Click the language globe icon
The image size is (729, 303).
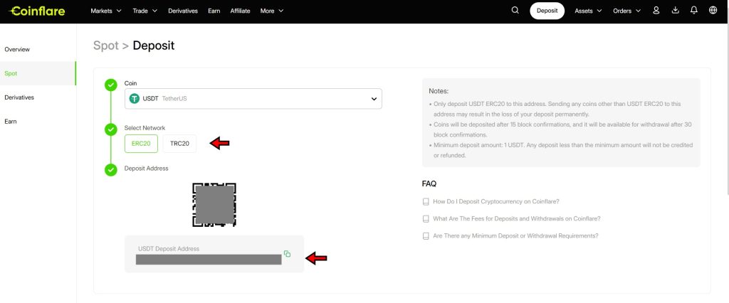(713, 11)
